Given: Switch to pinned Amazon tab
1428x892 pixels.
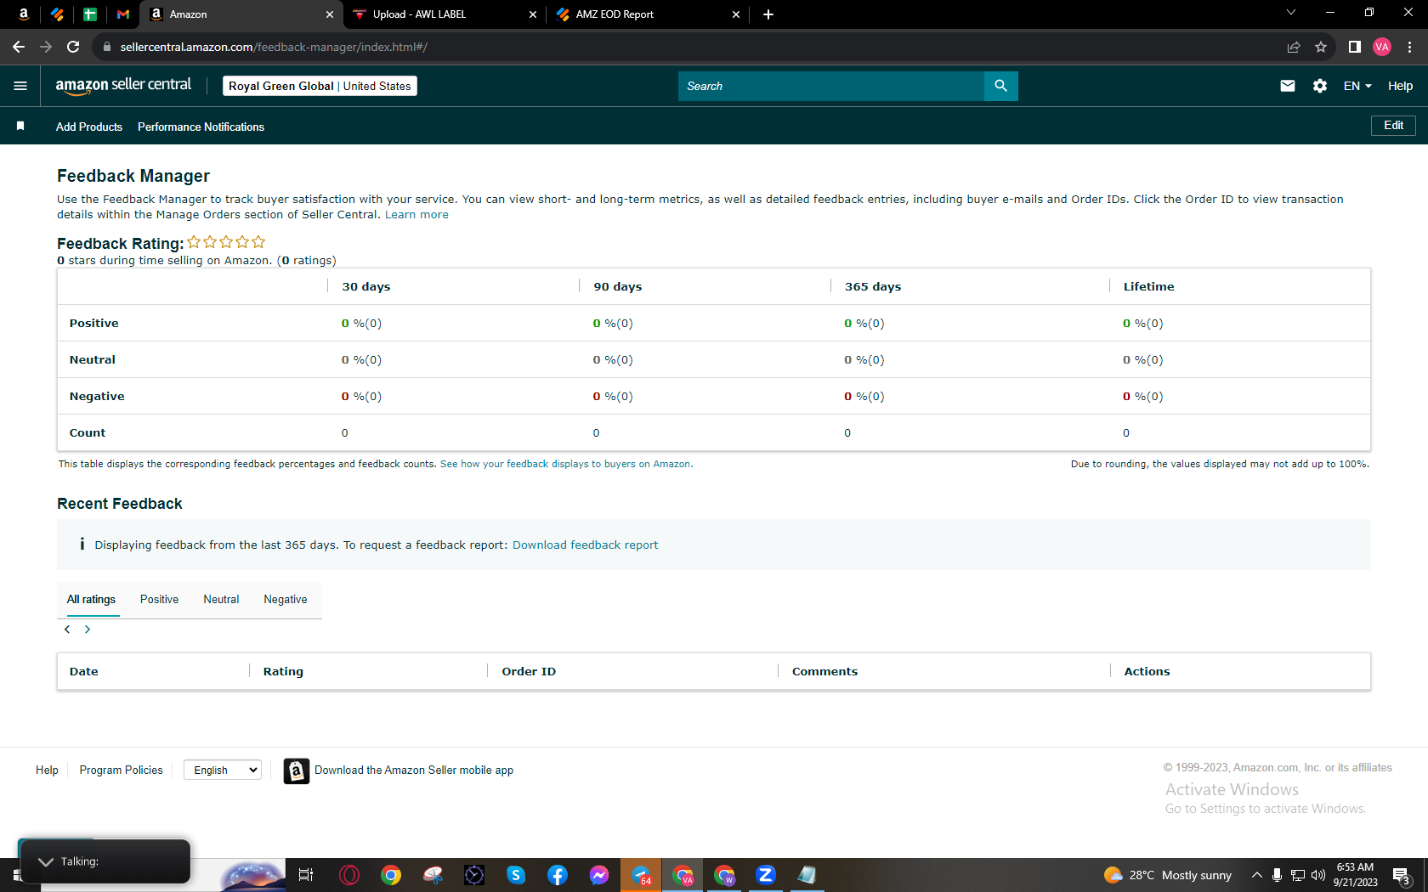Looking at the screenshot, I should 24,14.
